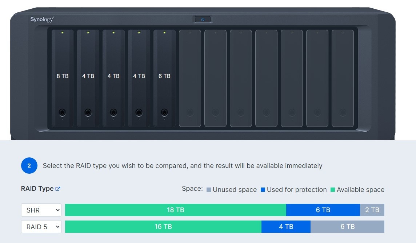This screenshot has width=416, height=243.
Task: Click the step 2 circle badge
Action: [29, 166]
